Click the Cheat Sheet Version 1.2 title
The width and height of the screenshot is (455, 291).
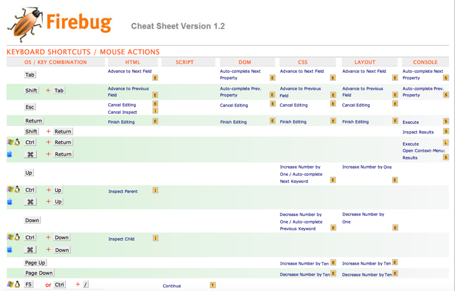(178, 26)
